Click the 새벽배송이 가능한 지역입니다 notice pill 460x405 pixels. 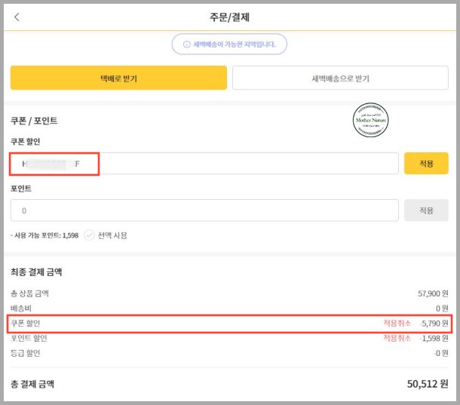(x=229, y=44)
